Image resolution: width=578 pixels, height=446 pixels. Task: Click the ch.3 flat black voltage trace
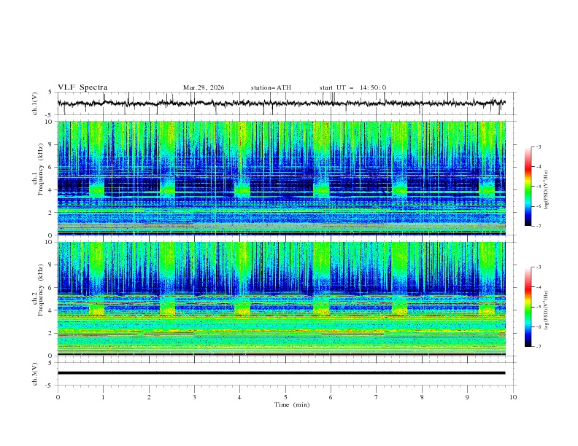click(x=281, y=373)
